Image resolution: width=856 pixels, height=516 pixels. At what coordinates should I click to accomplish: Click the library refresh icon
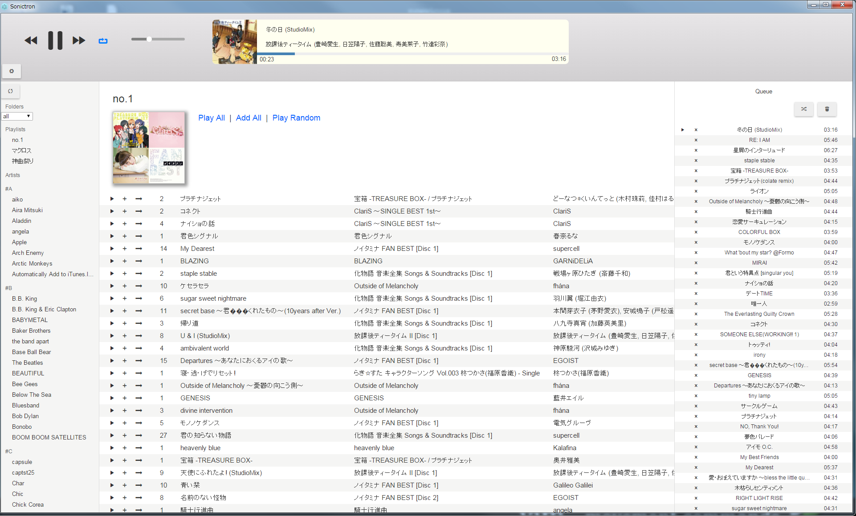coord(11,91)
